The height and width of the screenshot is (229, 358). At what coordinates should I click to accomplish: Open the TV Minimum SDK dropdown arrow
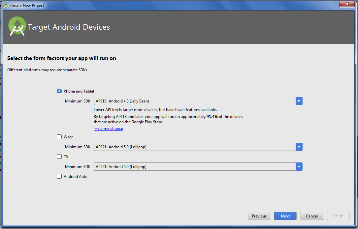299,167
